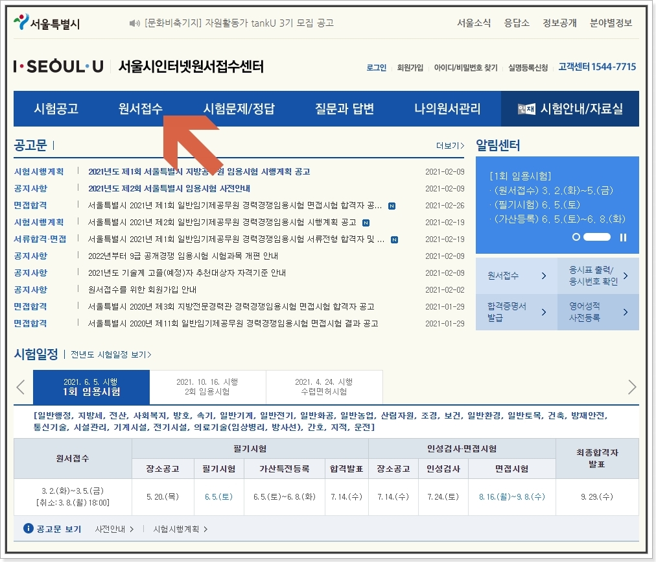Open 아이디/비밀번호 찾기
Viewport: 656px width, 562px height.
[465, 67]
